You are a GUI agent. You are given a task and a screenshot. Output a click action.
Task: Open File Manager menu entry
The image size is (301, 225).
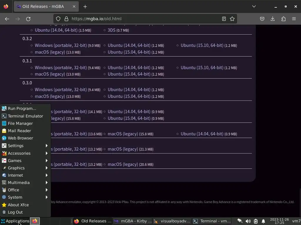coord(25,123)
